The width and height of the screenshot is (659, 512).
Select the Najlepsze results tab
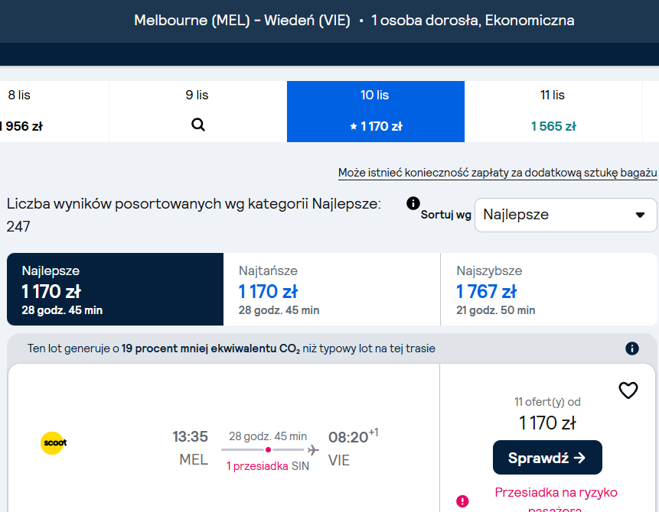[115, 289]
